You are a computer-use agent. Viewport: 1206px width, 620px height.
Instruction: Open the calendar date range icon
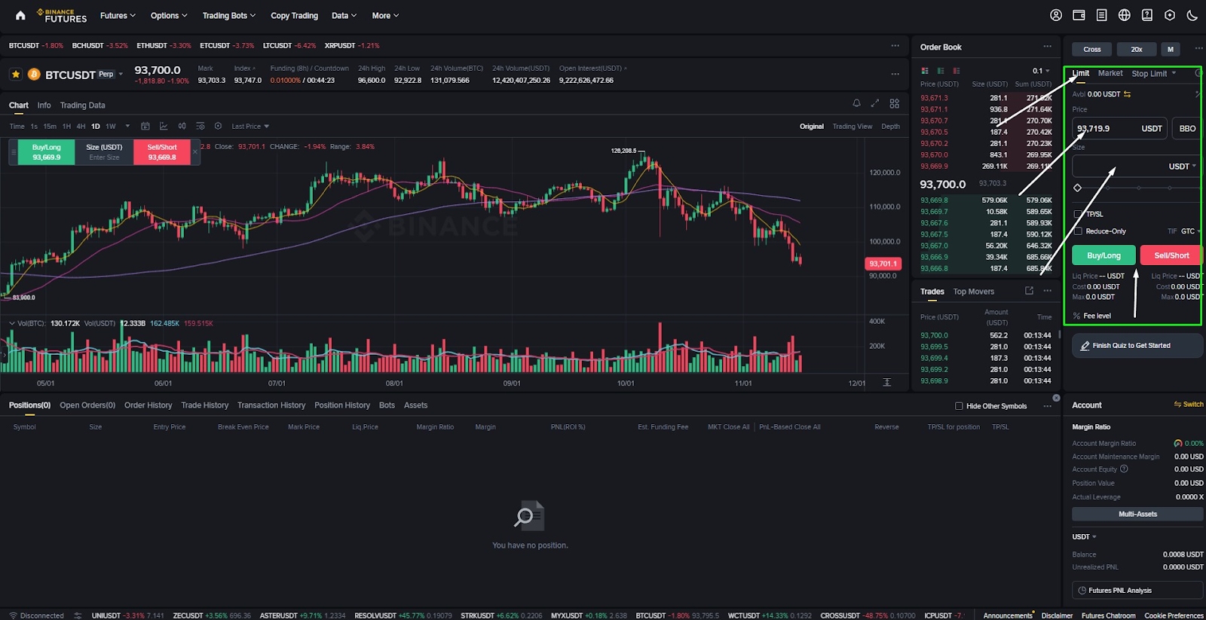click(x=145, y=126)
